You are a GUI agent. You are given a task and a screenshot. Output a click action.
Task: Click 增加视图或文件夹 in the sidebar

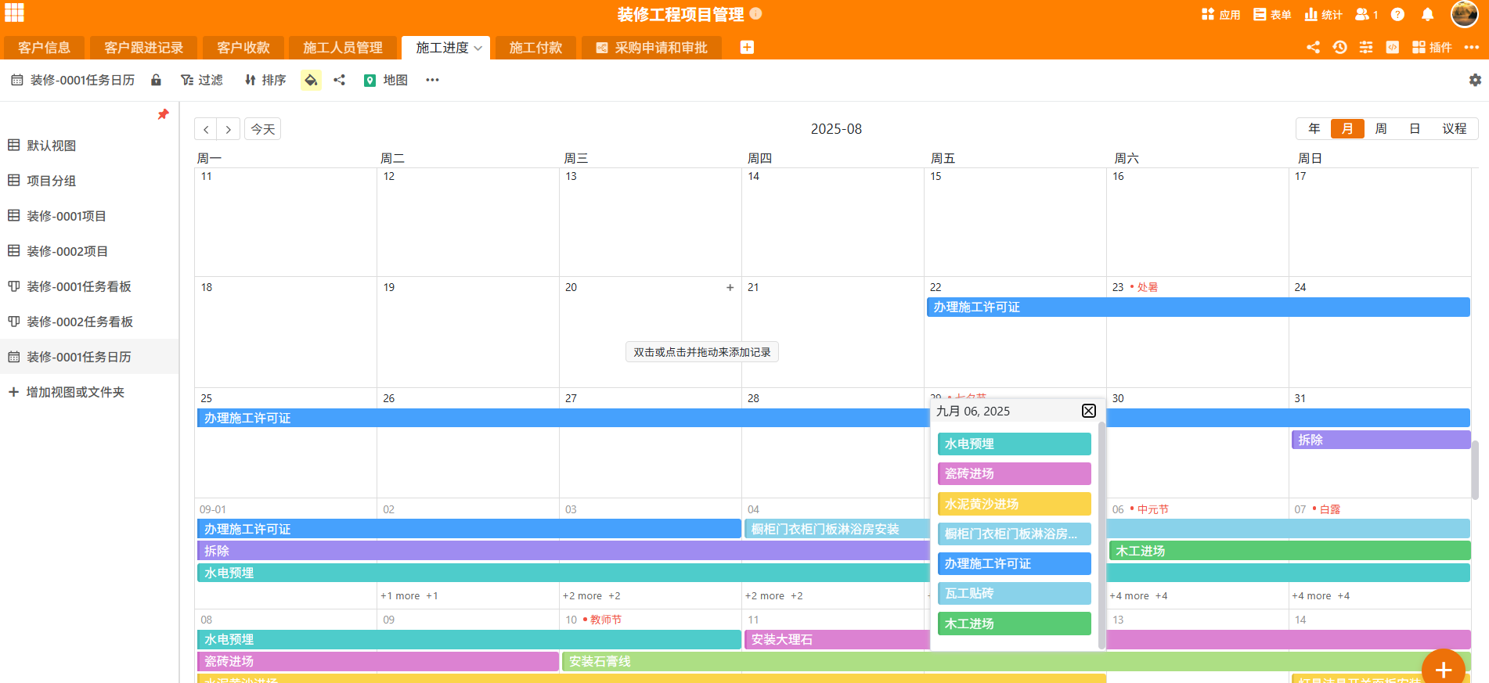75,392
